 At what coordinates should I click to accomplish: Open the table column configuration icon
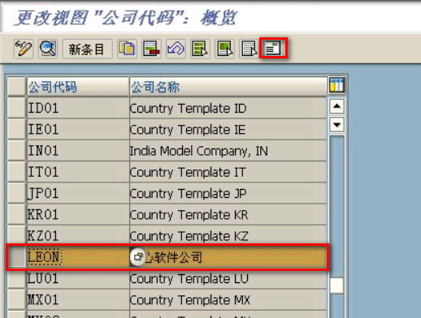tap(336, 85)
